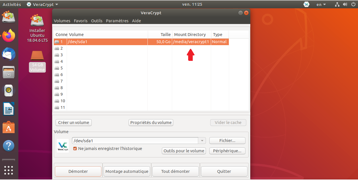358x180 pixels.
Task: Click 'Propriétés du volume' button
Action: 151,123
